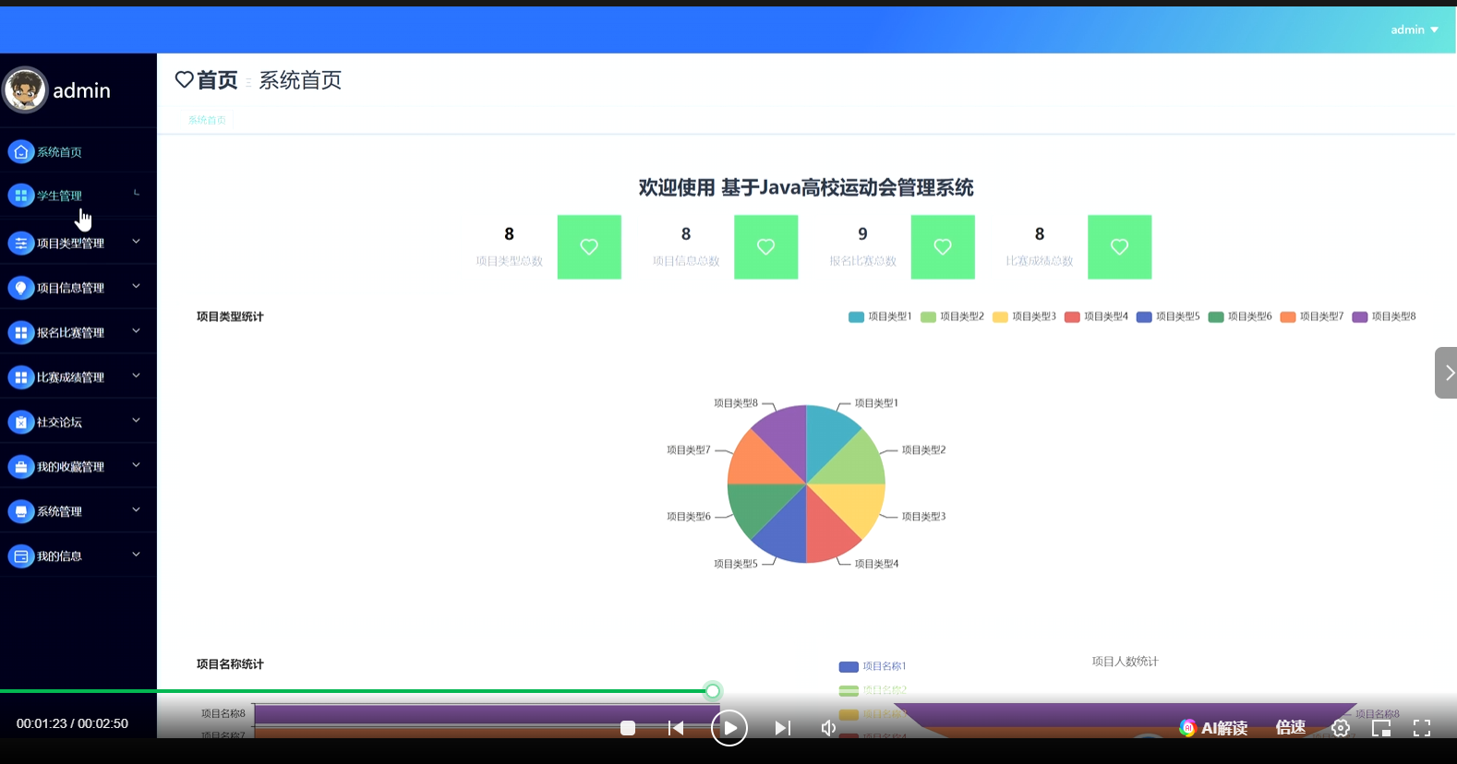Click the 报名比赛管理 grid icon

(x=20, y=332)
